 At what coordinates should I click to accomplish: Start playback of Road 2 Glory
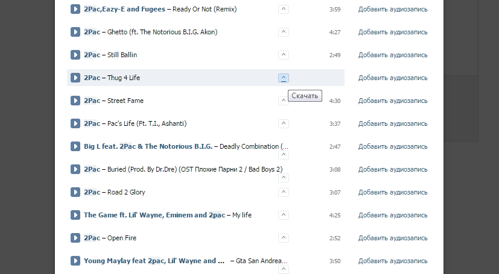[75, 192]
